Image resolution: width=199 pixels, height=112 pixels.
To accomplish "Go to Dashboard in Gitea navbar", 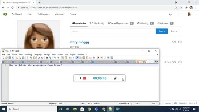I will click(16, 14).
